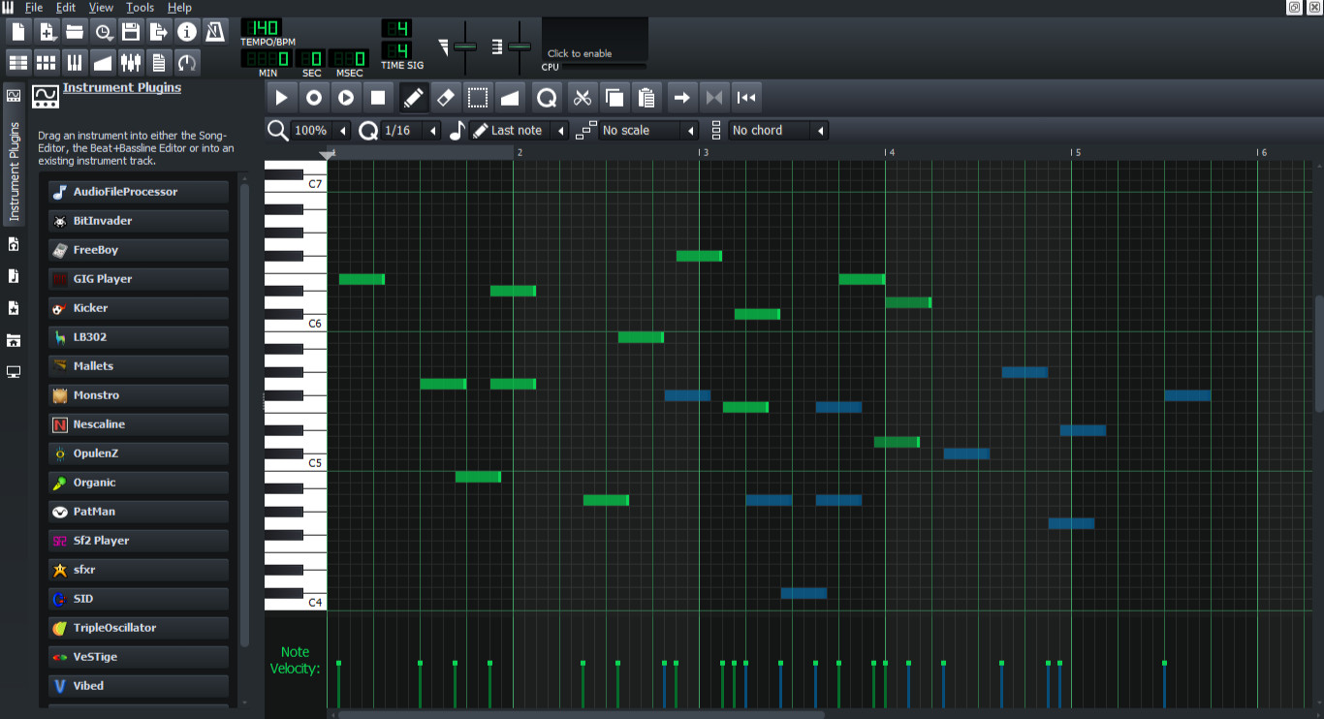Viewport: 1324px width, 719px height.
Task: Open the View menu
Action: point(101,8)
